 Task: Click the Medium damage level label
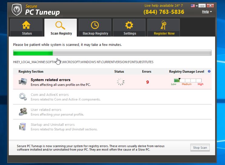[187, 84]
